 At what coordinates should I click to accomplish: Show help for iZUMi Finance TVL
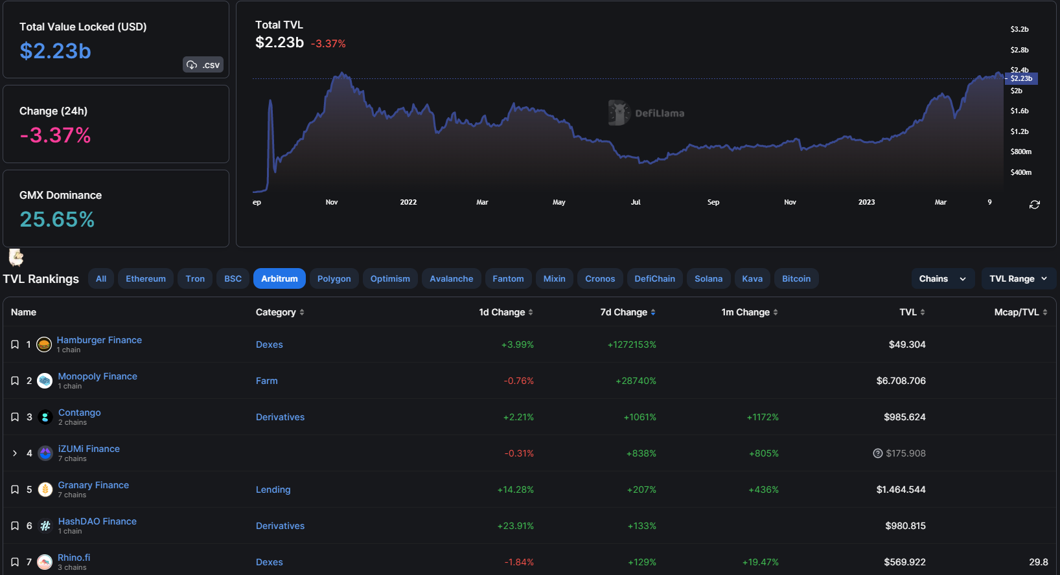tap(878, 453)
